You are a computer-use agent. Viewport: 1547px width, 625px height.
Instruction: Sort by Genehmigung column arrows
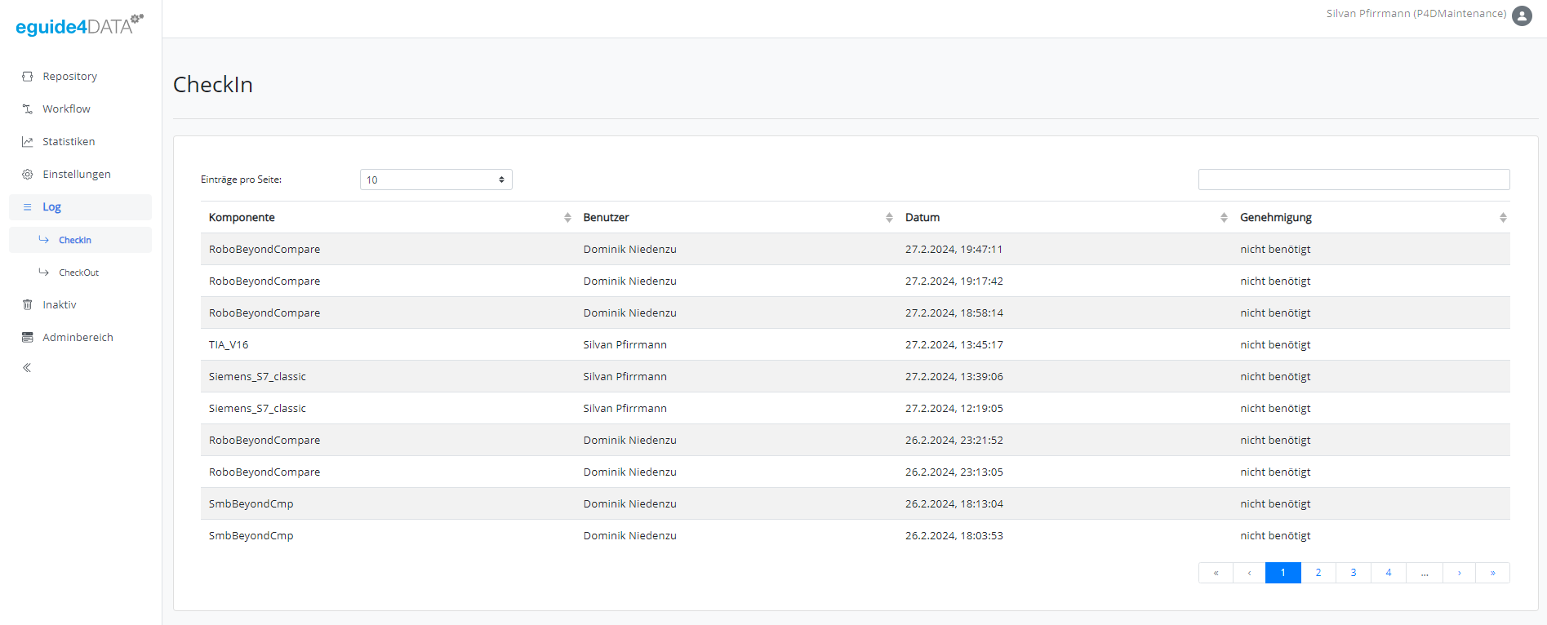pos(1502,218)
